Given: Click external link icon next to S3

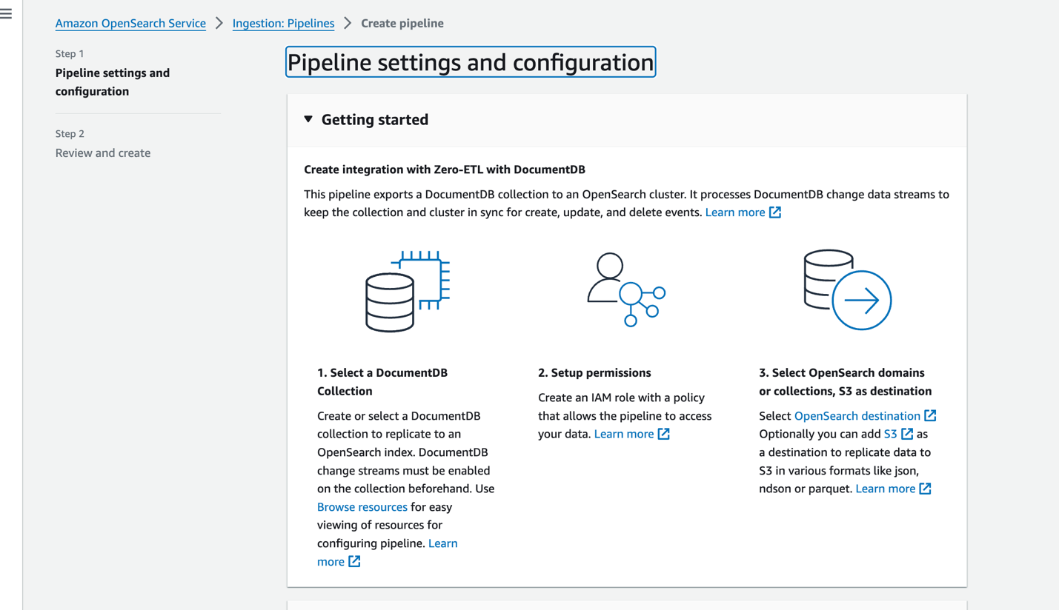Looking at the screenshot, I should [907, 435].
